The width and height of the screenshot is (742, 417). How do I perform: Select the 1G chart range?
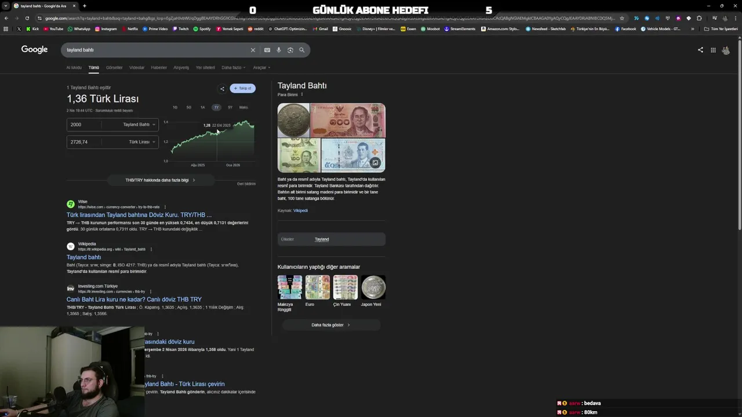pyautogui.click(x=175, y=107)
